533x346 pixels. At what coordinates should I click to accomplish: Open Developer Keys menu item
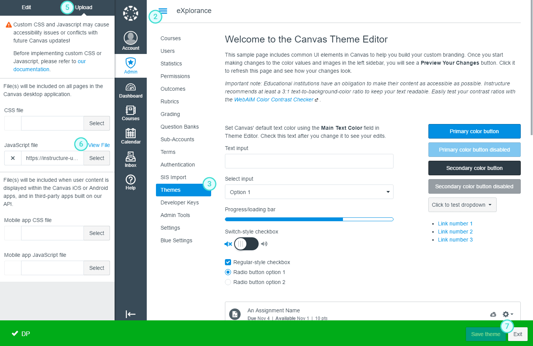(180, 202)
